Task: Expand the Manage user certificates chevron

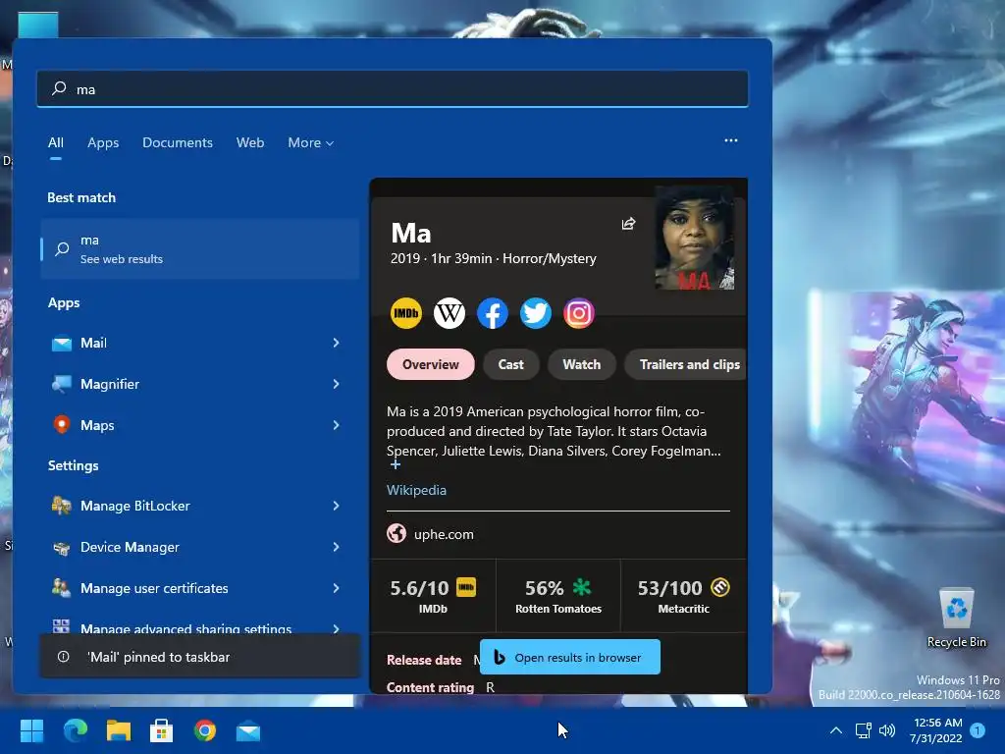Action: [336, 588]
